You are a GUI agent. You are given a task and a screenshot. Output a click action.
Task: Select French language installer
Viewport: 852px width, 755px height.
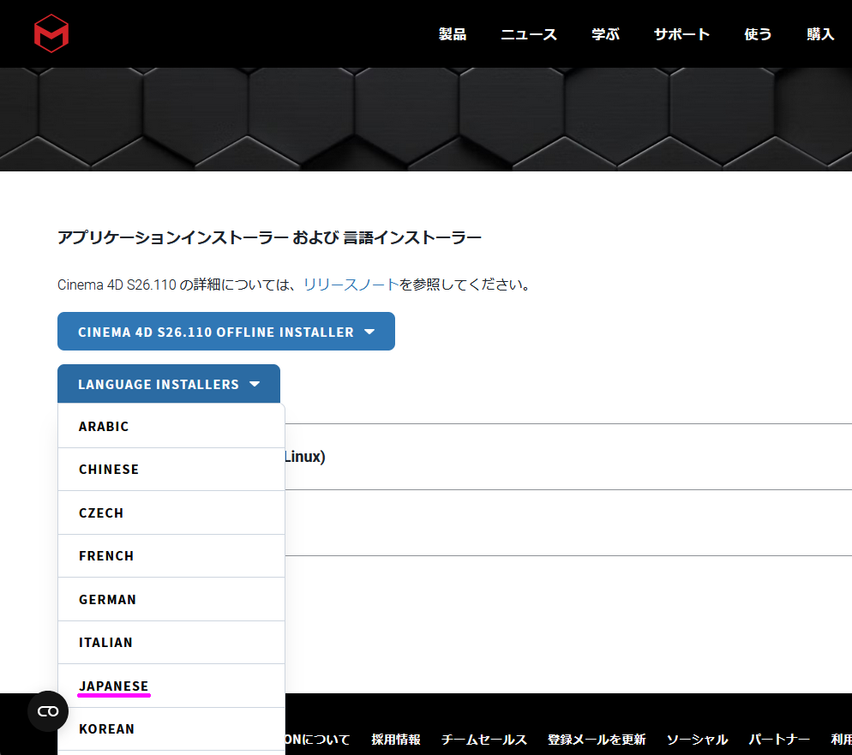[x=171, y=555]
